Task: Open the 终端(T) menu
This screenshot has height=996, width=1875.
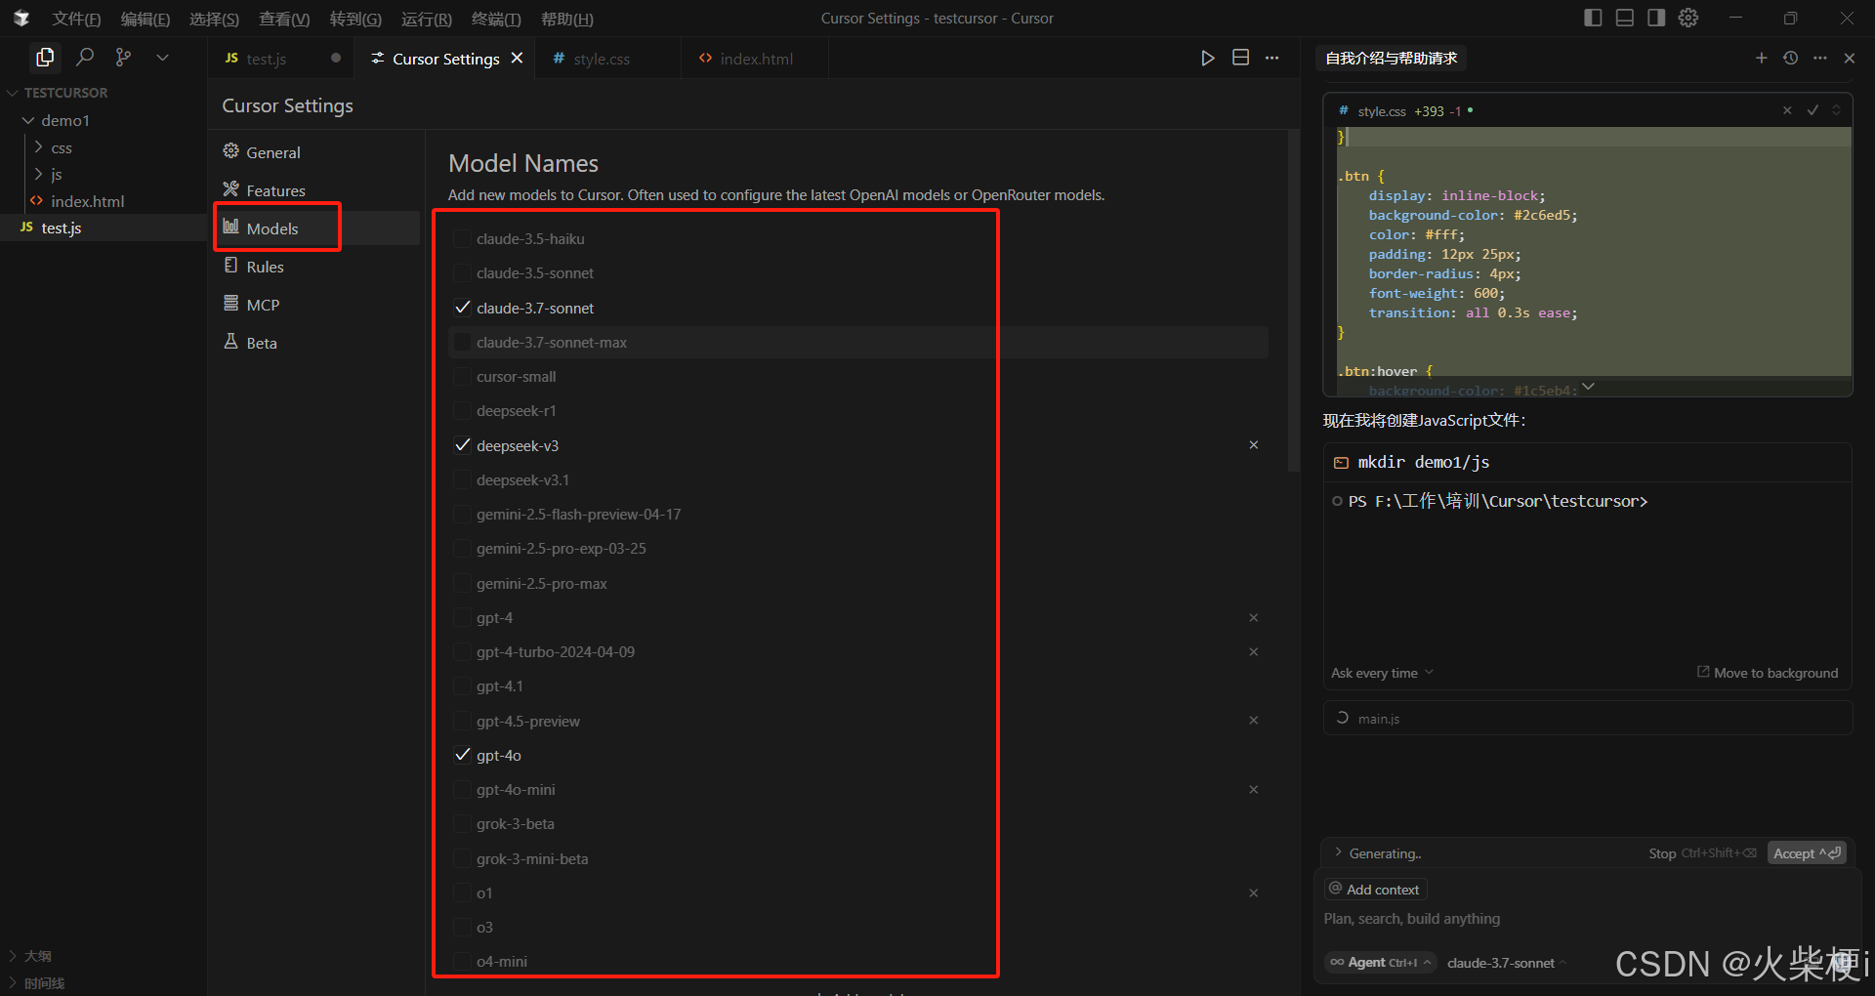Action: pos(496,19)
